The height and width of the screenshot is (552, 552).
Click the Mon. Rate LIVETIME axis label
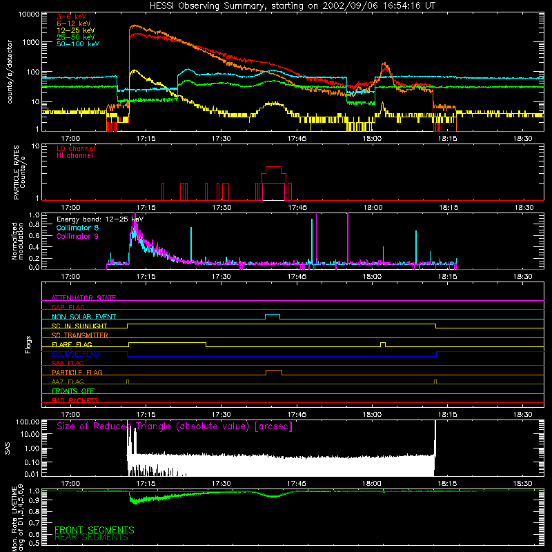point(18,517)
